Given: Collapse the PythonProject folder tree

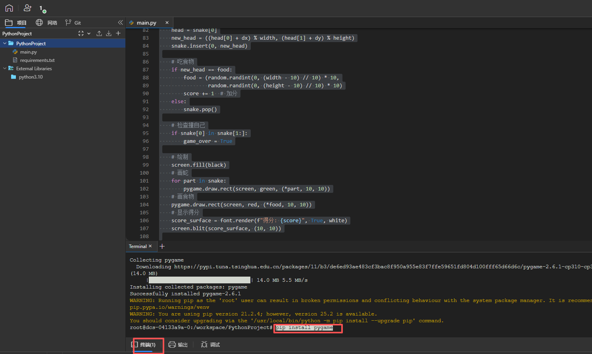Looking at the screenshot, I should tap(5, 43).
